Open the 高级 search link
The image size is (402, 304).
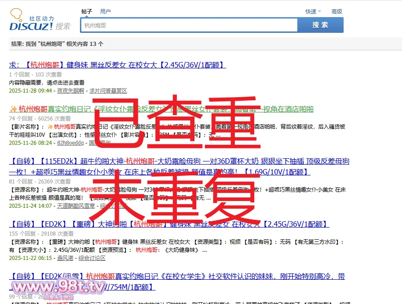coord(336,11)
